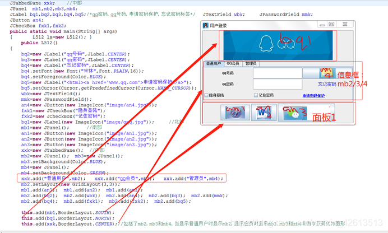Click the 'public L512()' constructor line
The height and width of the screenshot is (233, 388).
39,43
